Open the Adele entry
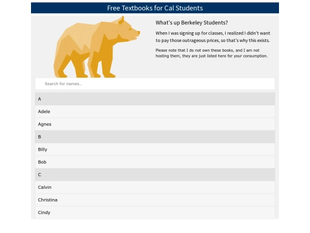The width and height of the screenshot is (310, 233). [155, 112]
